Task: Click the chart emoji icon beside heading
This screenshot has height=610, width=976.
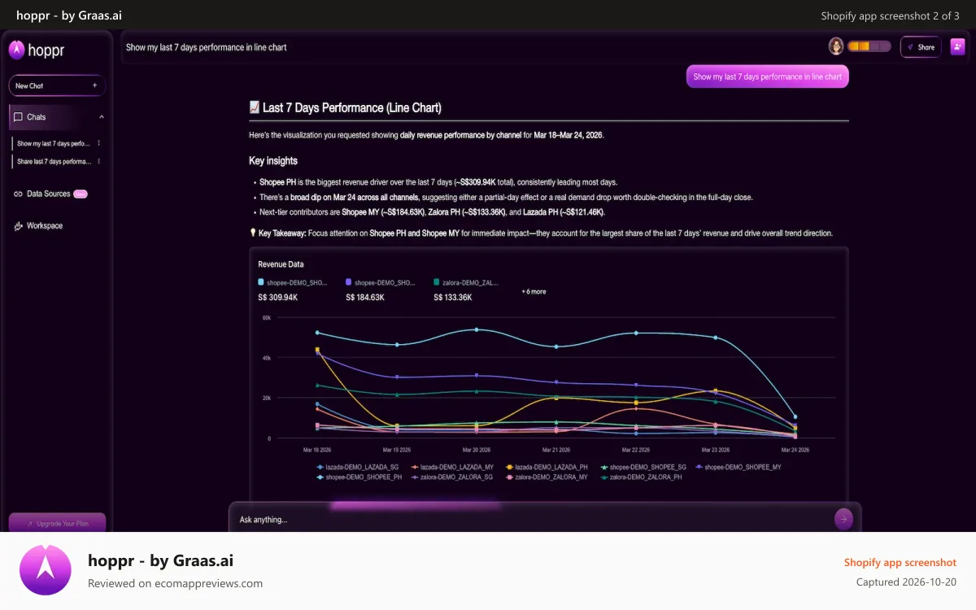Action: (x=255, y=107)
